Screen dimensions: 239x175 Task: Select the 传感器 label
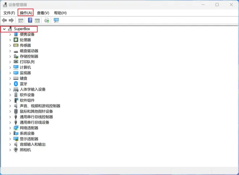coord(25,45)
